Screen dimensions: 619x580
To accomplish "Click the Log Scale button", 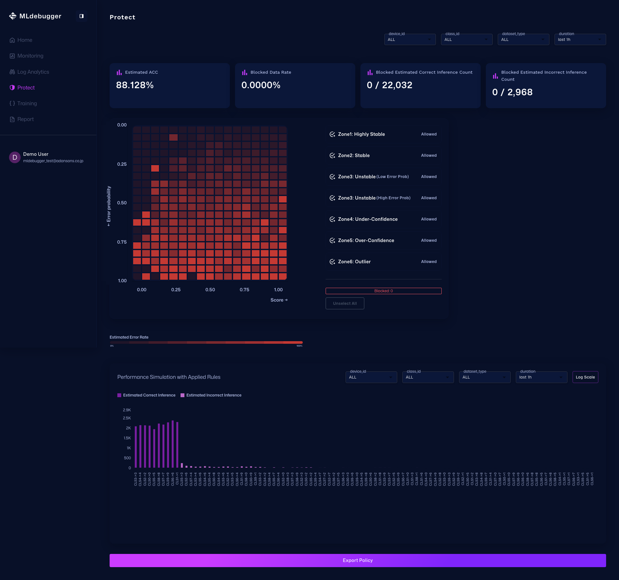I will click(585, 377).
